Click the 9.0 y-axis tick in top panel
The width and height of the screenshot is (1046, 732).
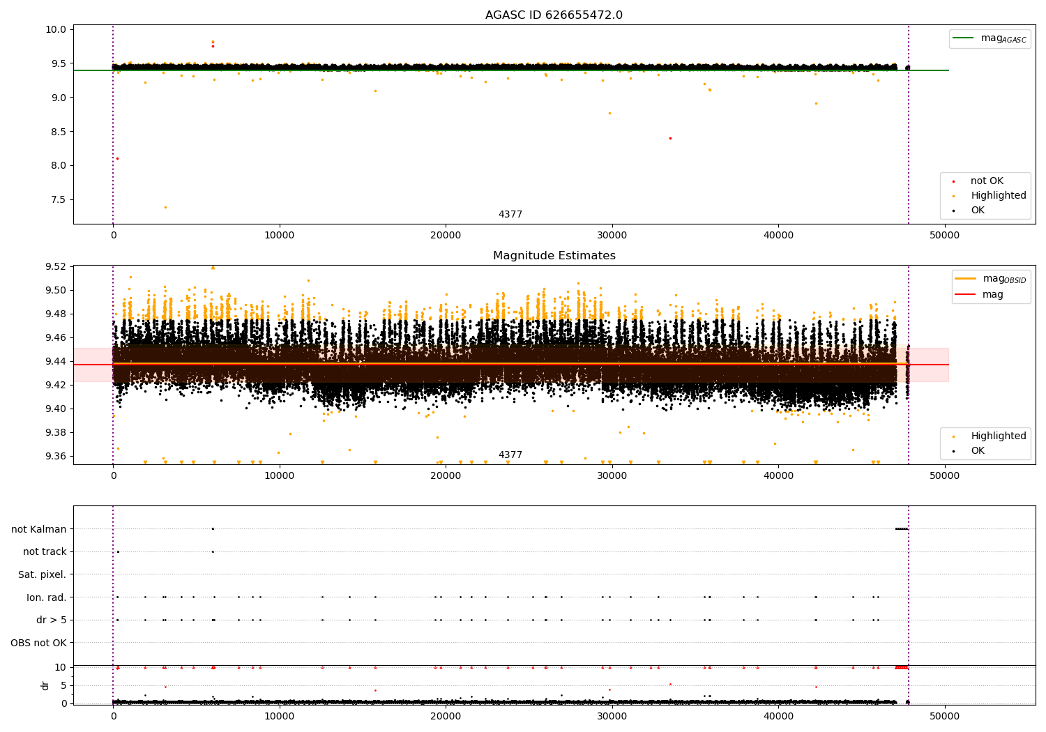[59, 98]
